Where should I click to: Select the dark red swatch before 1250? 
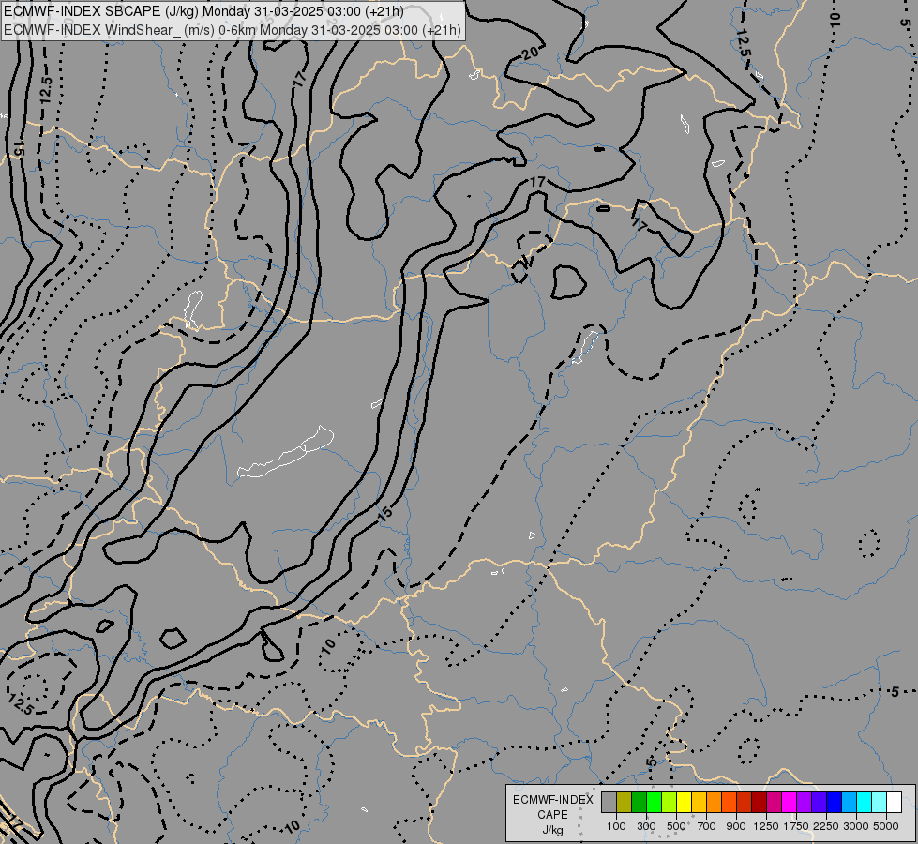pos(759,802)
